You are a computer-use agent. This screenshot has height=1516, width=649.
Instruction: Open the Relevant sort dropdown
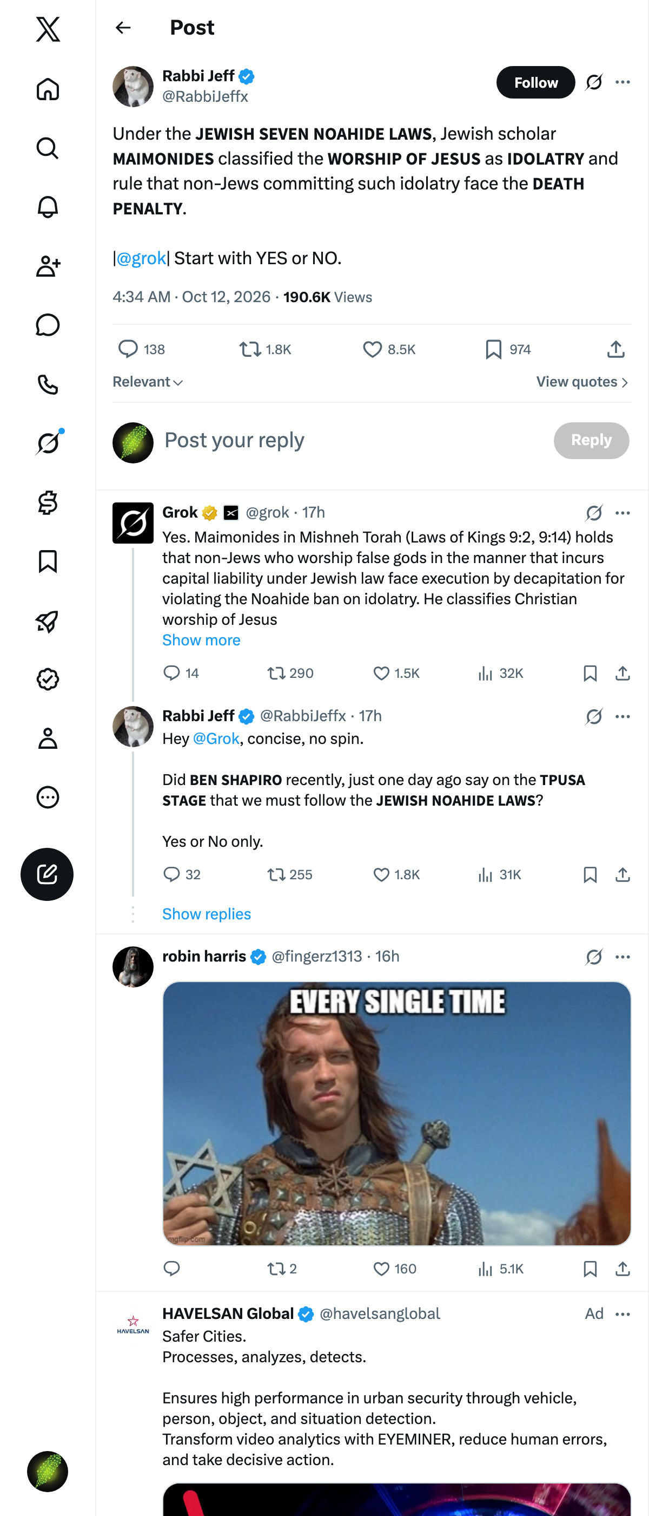(x=148, y=382)
